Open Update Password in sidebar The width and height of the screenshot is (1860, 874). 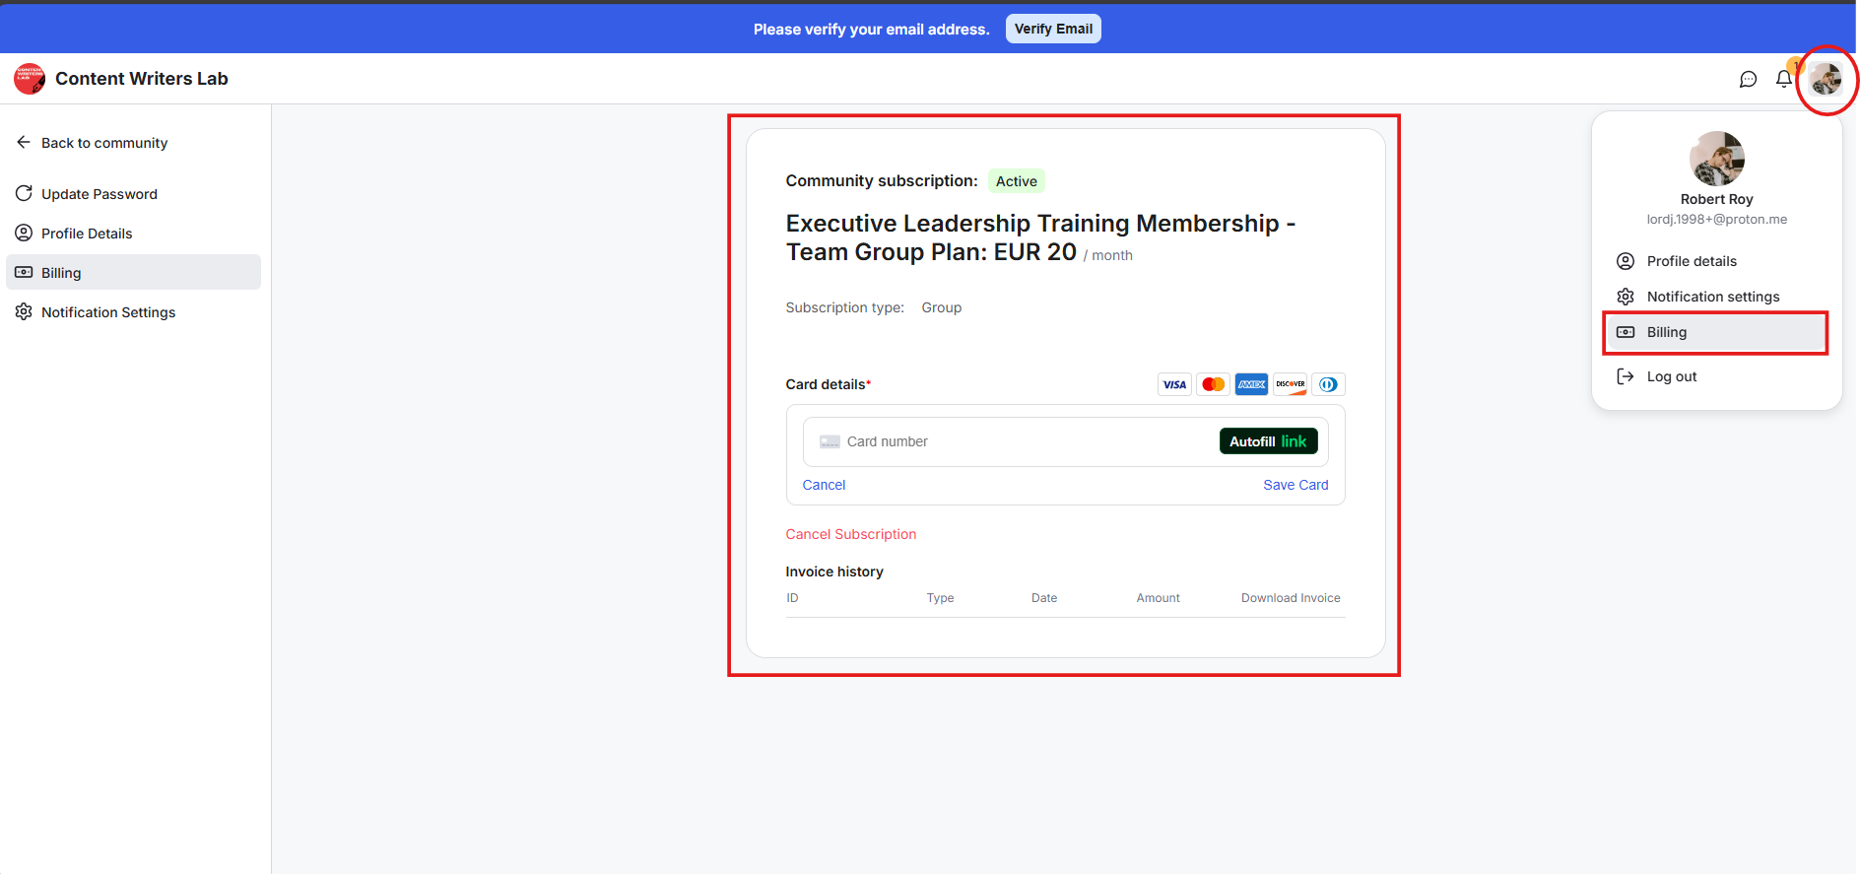(x=99, y=194)
